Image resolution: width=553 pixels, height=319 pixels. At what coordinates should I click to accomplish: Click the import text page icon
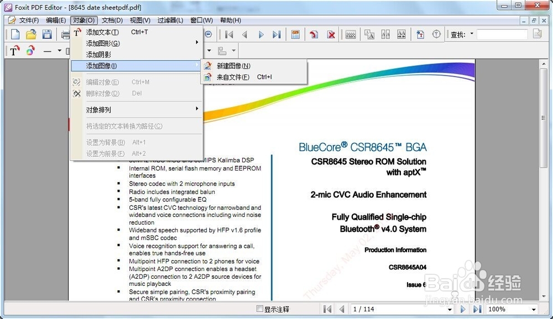[x=420, y=35]
